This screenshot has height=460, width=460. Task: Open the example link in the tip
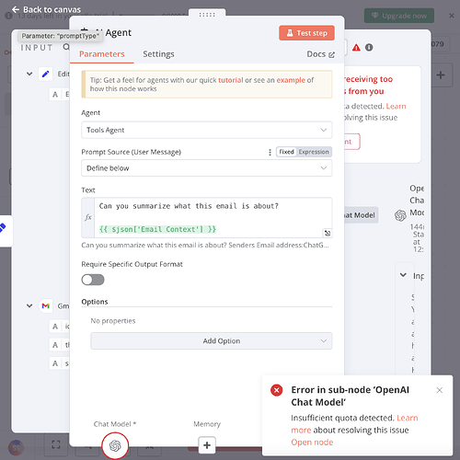[x=291, y=80]
